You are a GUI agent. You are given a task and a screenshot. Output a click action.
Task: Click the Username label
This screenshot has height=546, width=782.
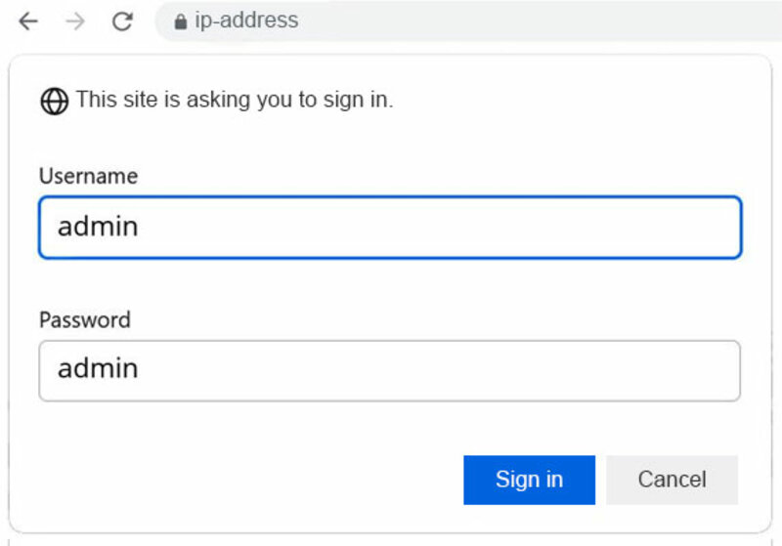[x=88, y=176]
